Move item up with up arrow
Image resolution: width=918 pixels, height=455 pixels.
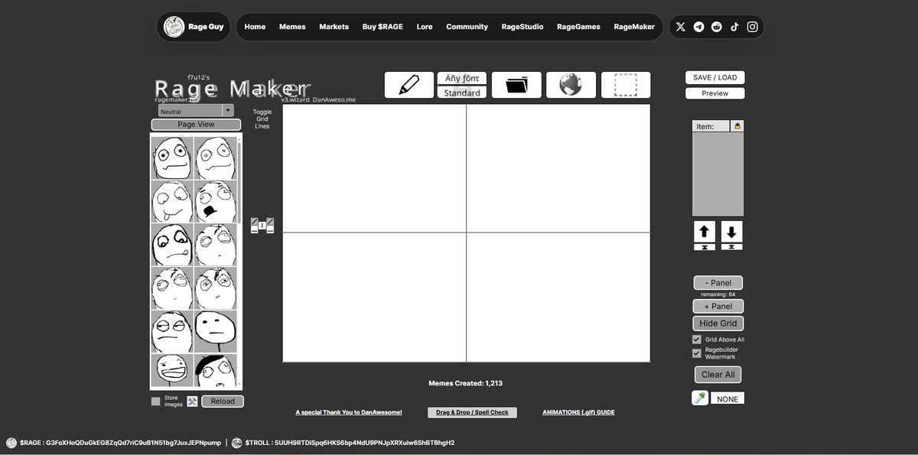(705, 232)
